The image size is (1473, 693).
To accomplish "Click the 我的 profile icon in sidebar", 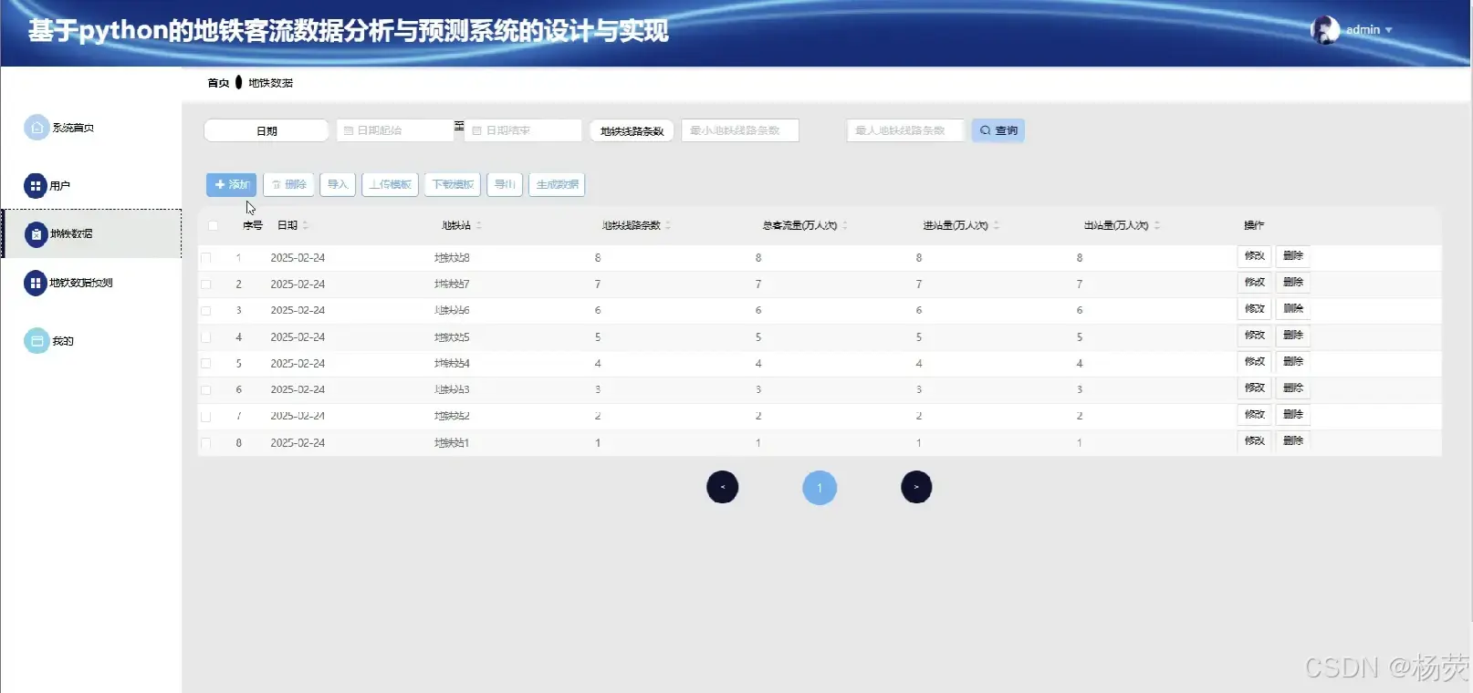I will [37, 341].
